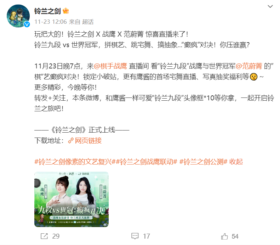Open the 网页链接 download link

click(88, 140)
